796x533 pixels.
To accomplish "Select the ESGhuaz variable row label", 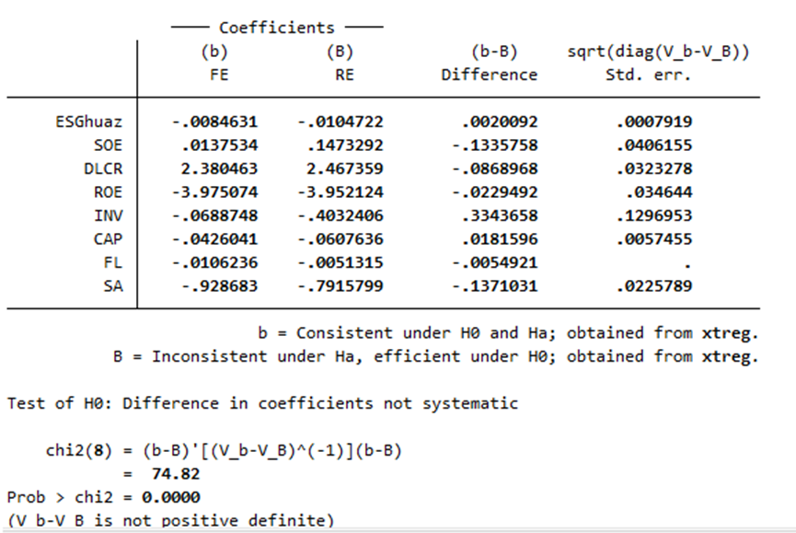I will (89, 122).
